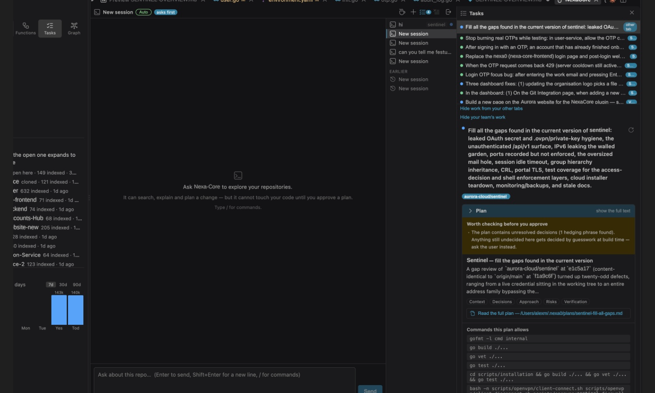The image size is (655, 393).
Task: Expand the Plan section chevron
Action: (x=470, y=211)
